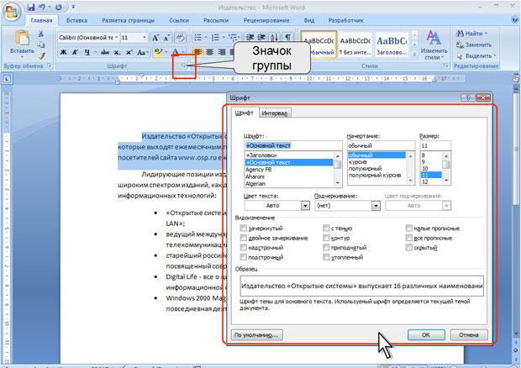Image resolution: width=521 pixels, height=368 pixels.
Task: Increase paragraph indent
Action: (x=261, y=38)
